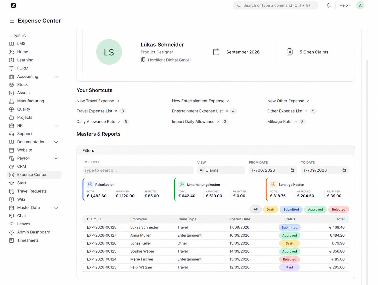Filter claims by Submitted status
This screenshot has width=378, height=285.
tap(291, 209)
